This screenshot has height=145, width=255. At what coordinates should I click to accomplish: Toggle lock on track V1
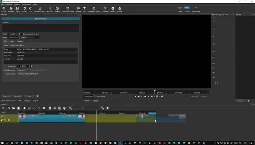coord(1,120)
